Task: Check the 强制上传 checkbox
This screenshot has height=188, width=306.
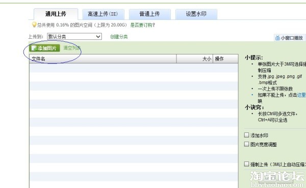Action: tap(247, 164)
